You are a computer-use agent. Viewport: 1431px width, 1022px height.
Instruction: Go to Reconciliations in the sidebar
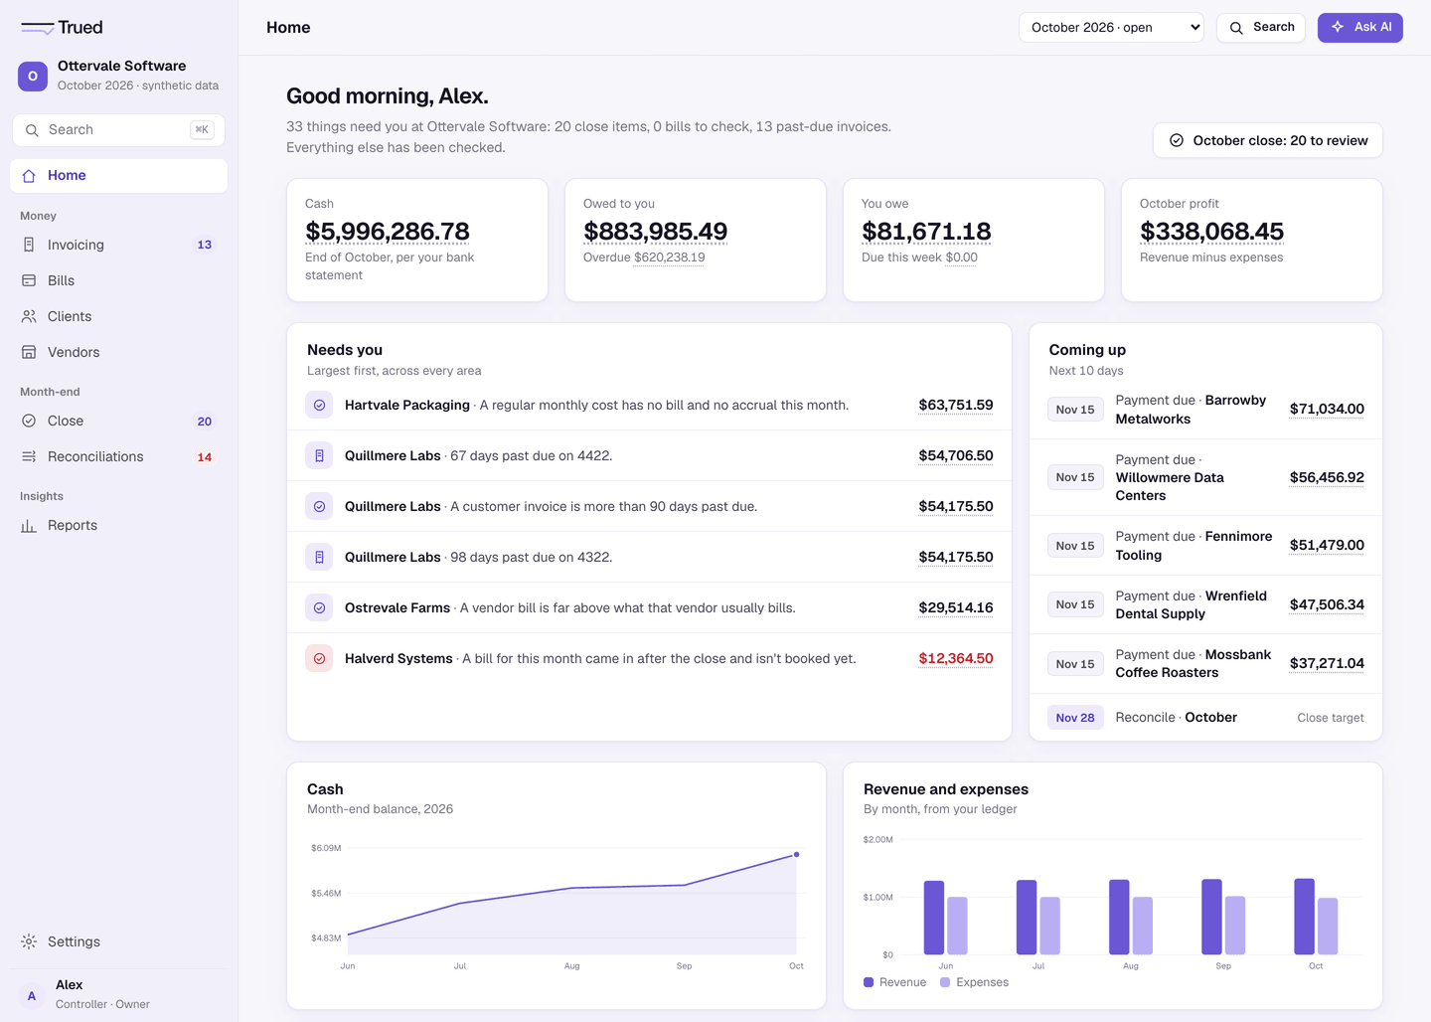pyautogui.click(x=118, y=456)
